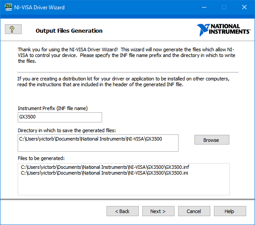The image size is (255, 225).
Task: Minimize the NI-VISA Driver Wizard window
Action: coord(204,7)
